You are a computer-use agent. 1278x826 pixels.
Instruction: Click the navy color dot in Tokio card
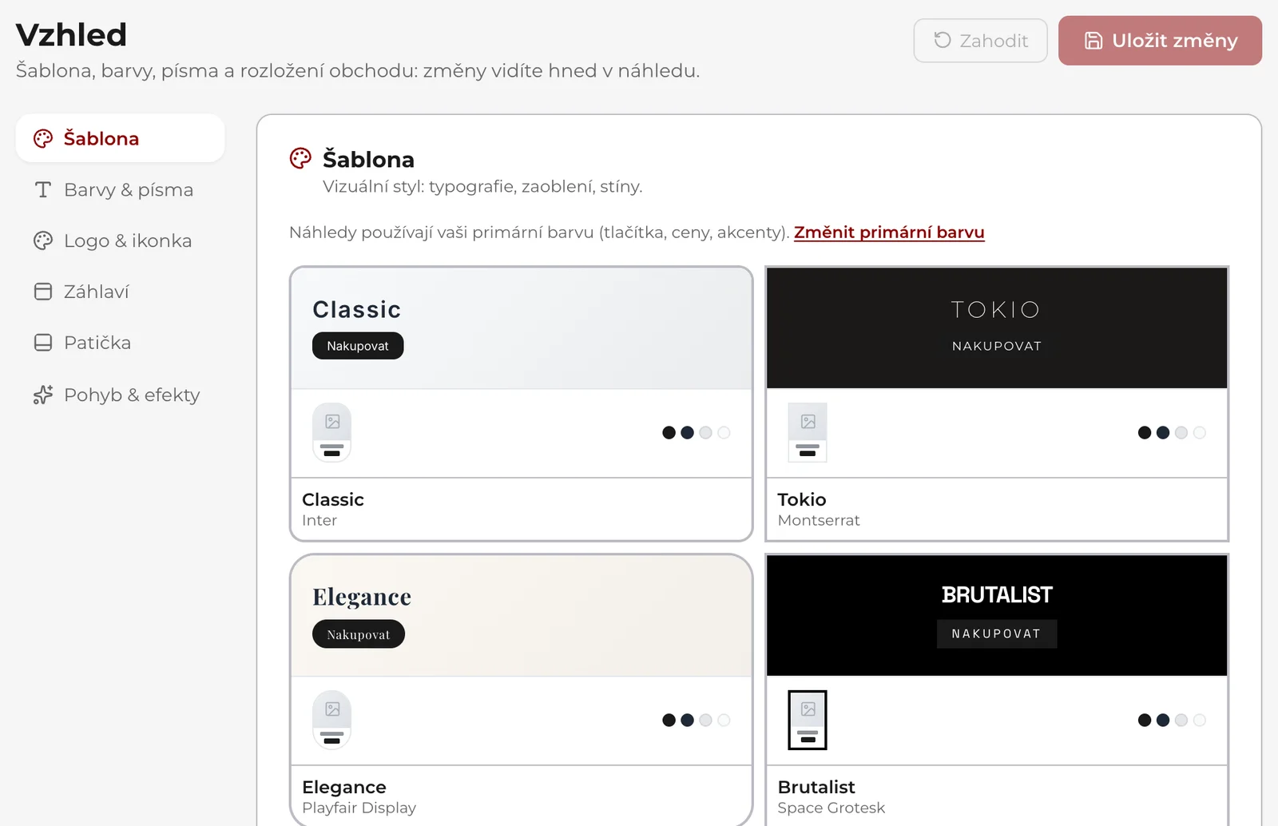[1163, 433]
